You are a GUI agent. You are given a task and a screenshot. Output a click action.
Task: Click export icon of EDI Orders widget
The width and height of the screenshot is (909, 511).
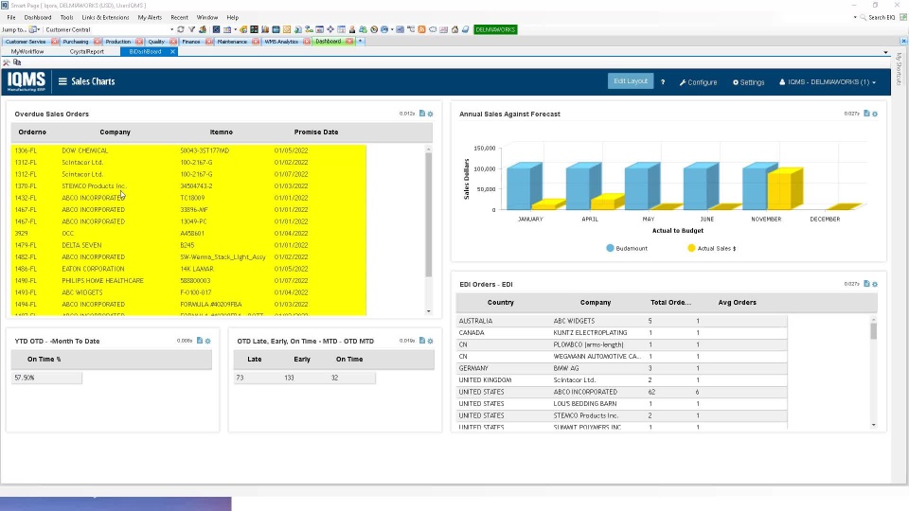point(866,284)
